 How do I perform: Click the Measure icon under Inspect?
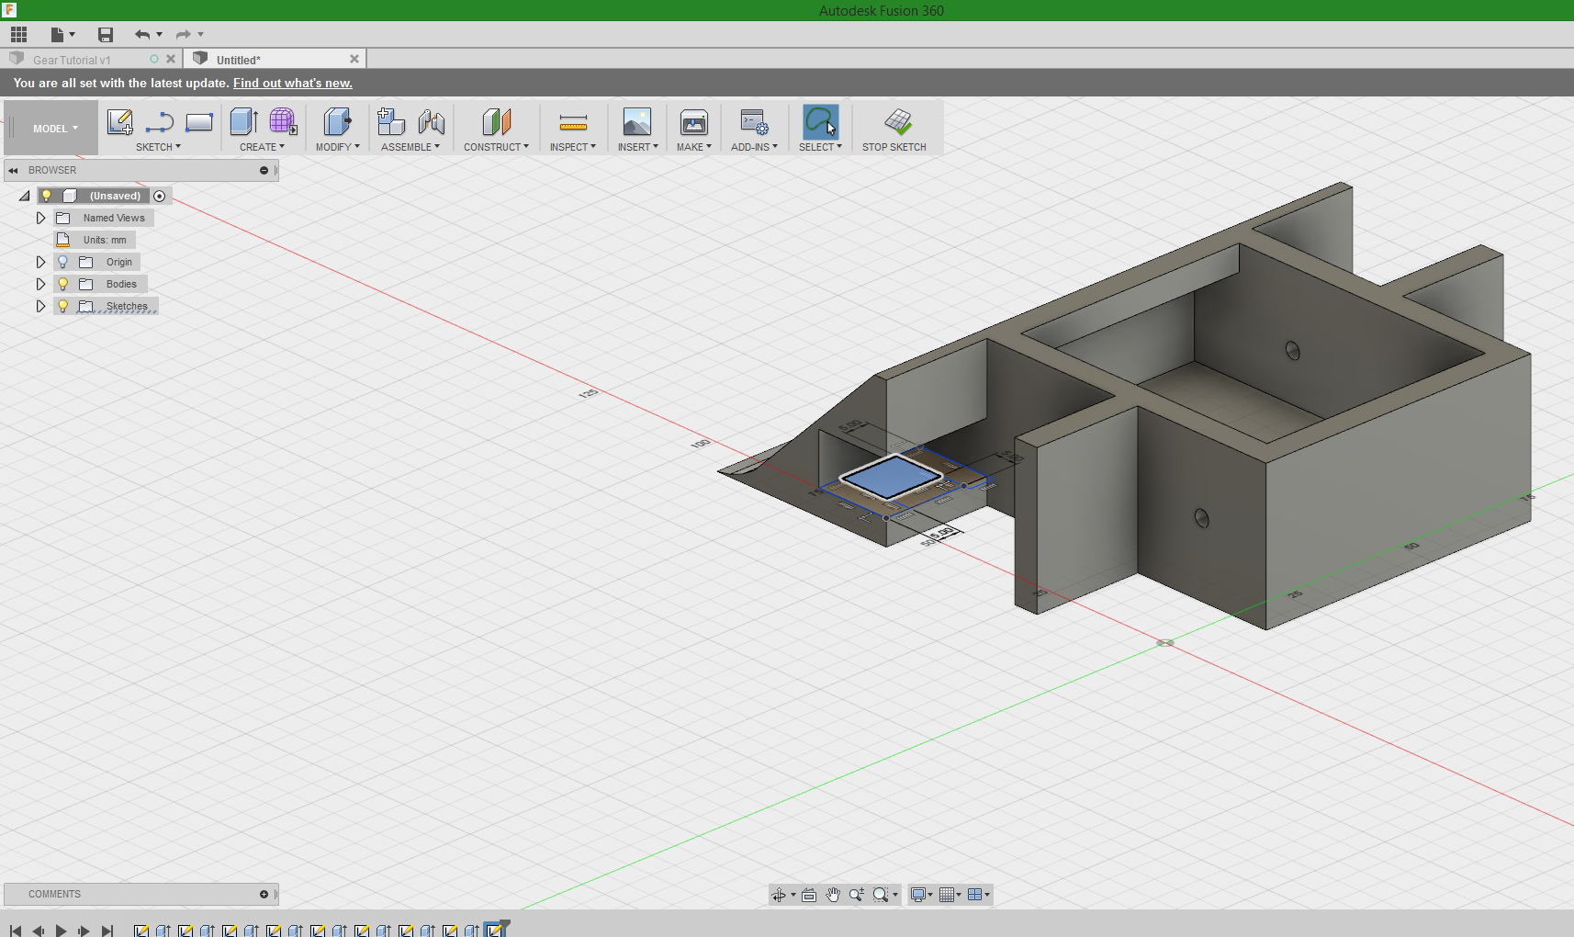[573, 121]
